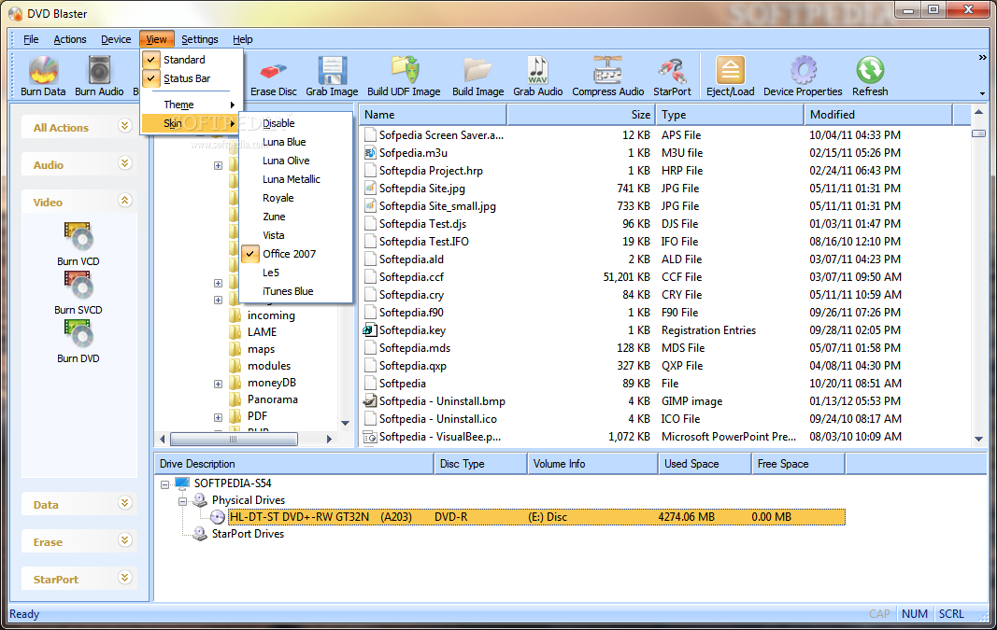Click the Sofpedia.m3u file icon
Viewport: 997px width, 630px height.
click(369, 152)
